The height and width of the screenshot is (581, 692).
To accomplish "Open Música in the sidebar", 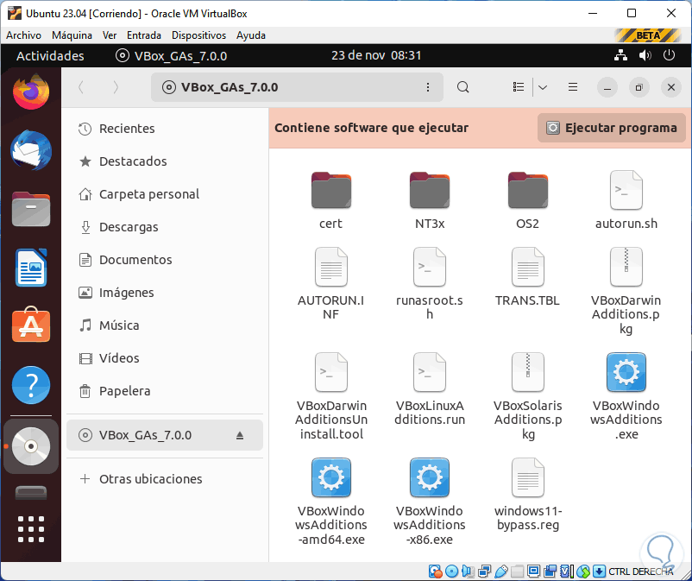I will [164, 325].
